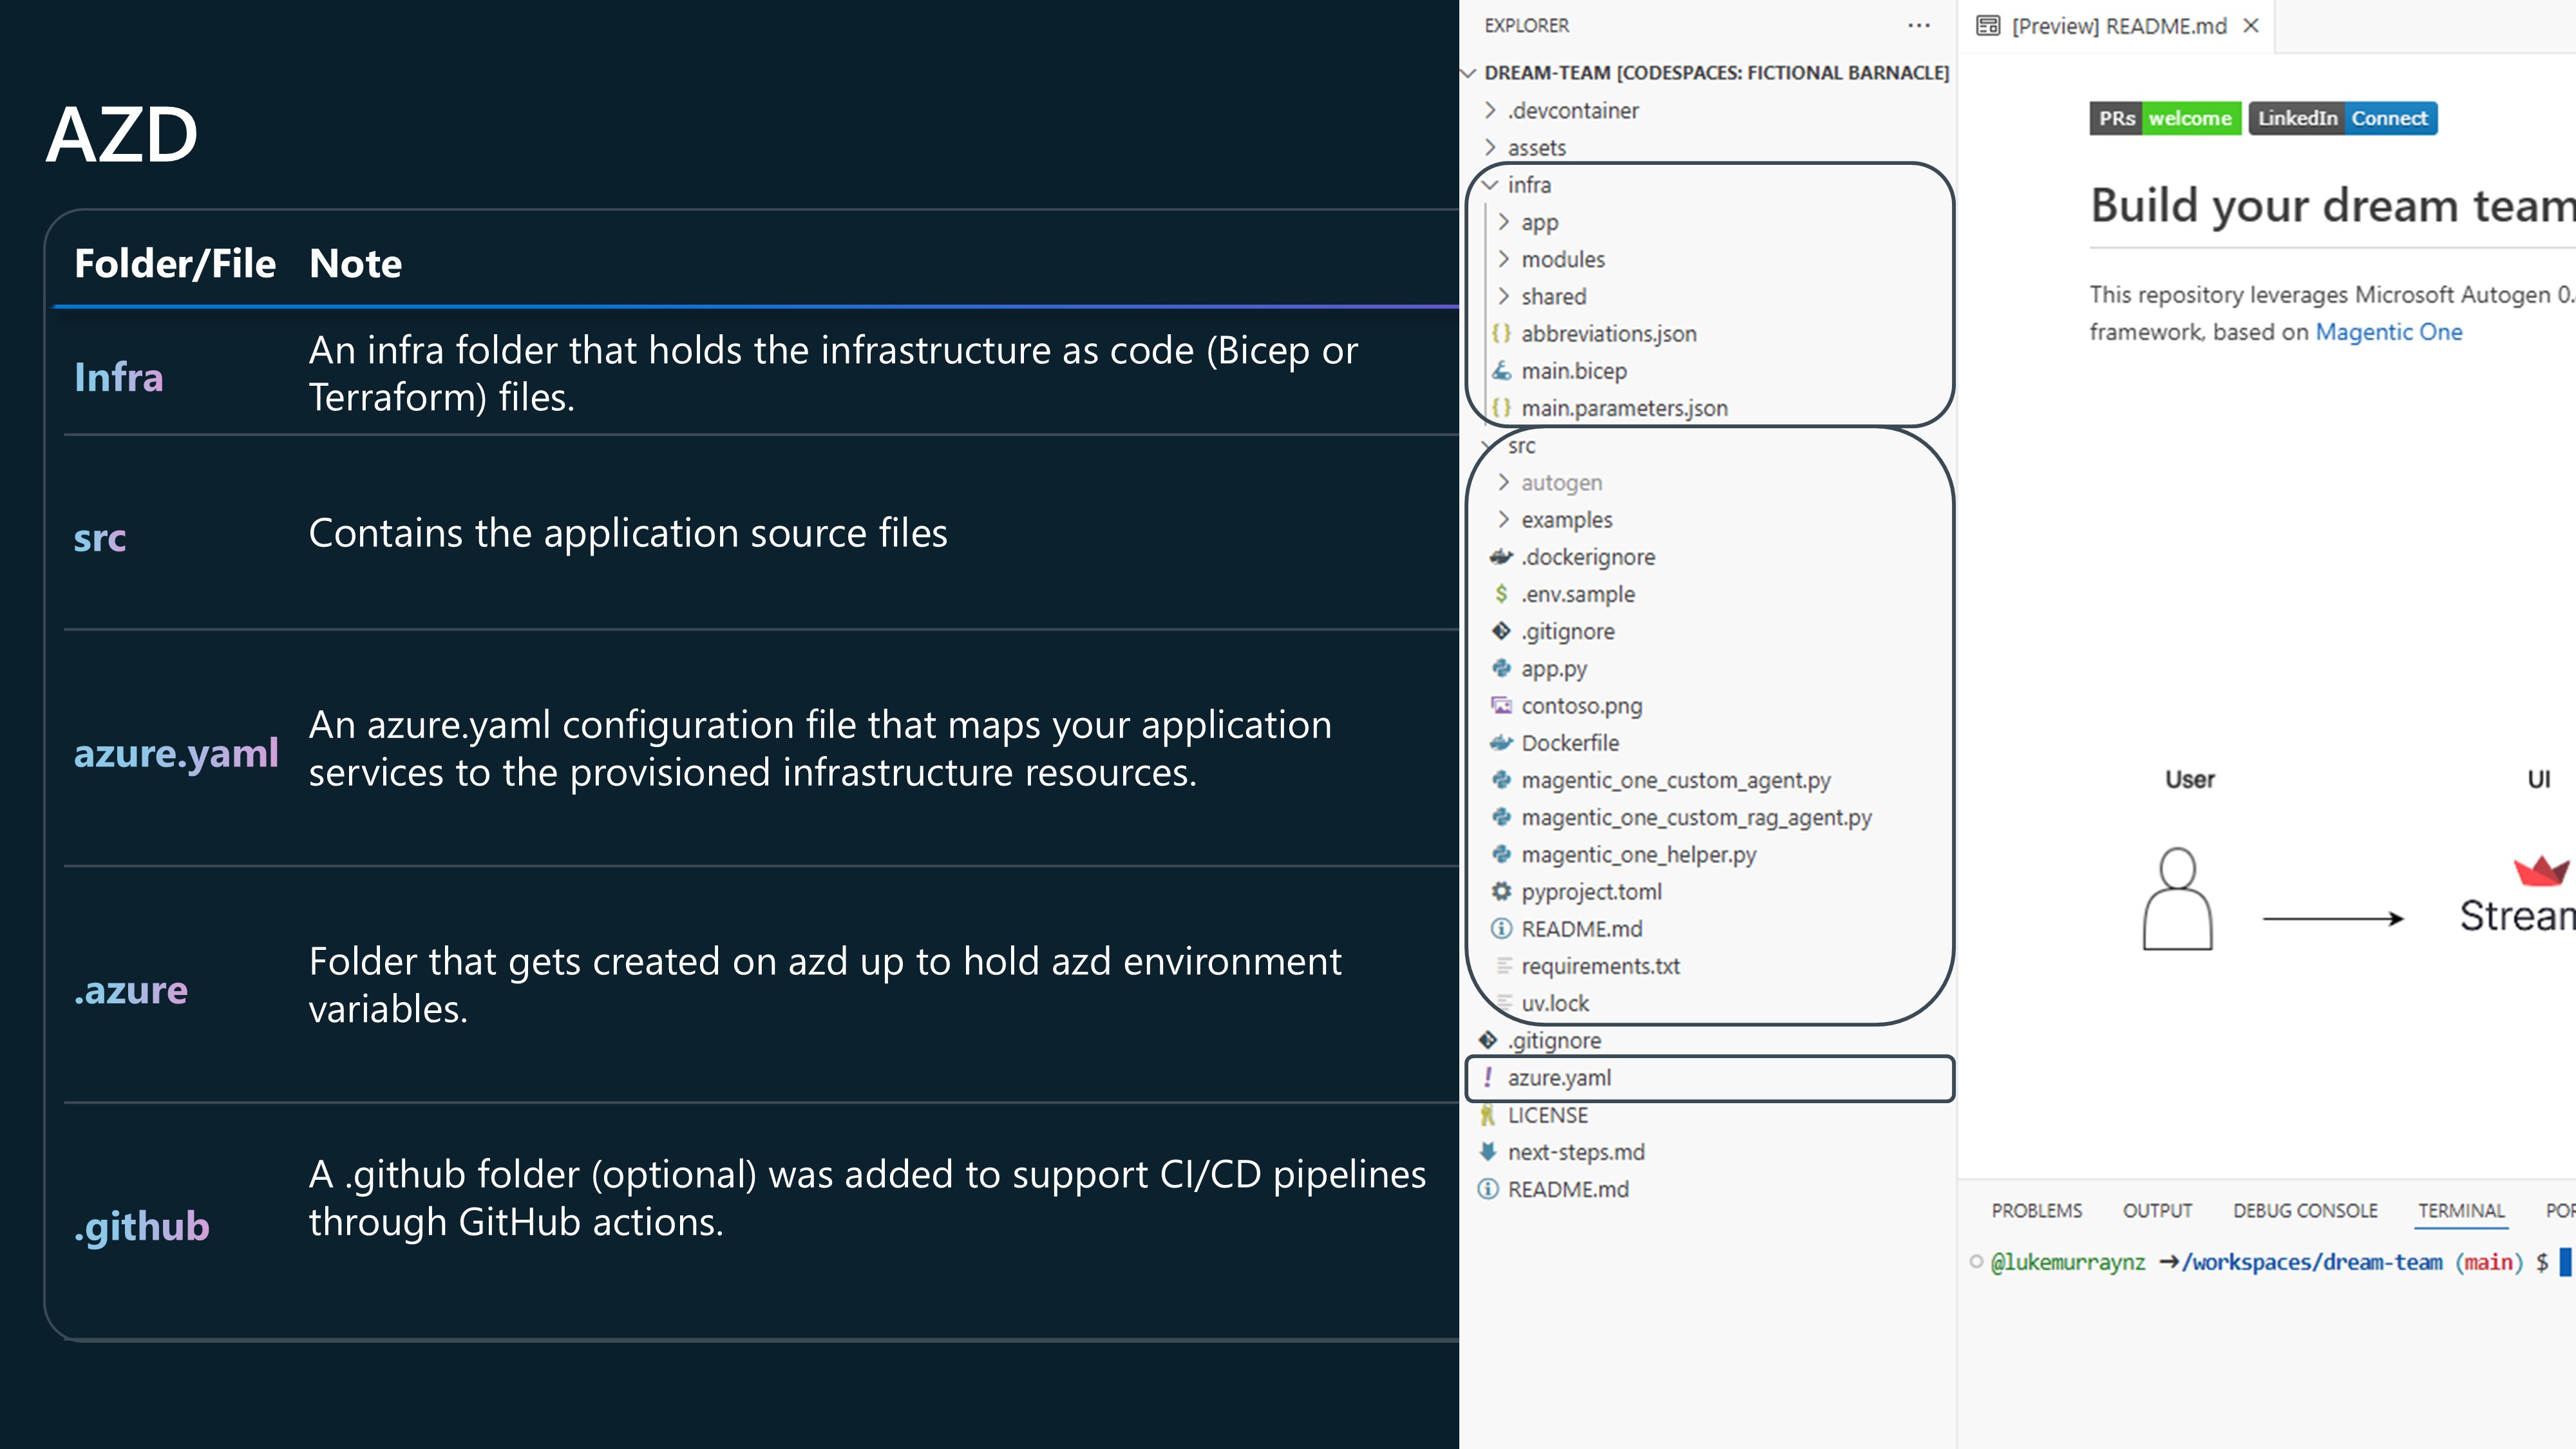Screen dimensions: 2576x1449
Task: Click requirements.txt text file icon
Action: tap(1503, 966)
